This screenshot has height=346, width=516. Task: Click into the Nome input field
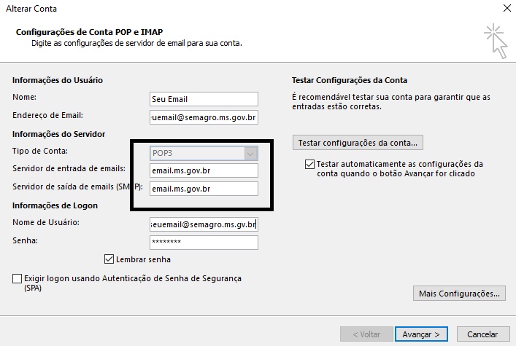204,98
